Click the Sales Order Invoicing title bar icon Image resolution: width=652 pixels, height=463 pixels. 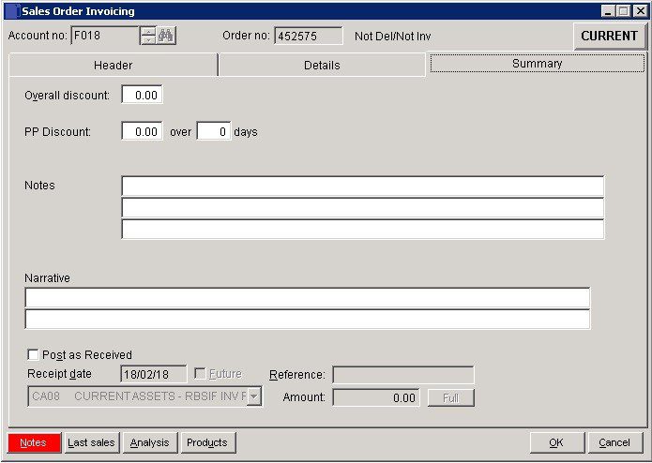[x=12, y=11]
